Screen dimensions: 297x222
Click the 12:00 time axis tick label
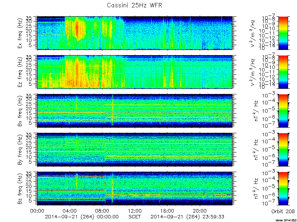point(135,211)
